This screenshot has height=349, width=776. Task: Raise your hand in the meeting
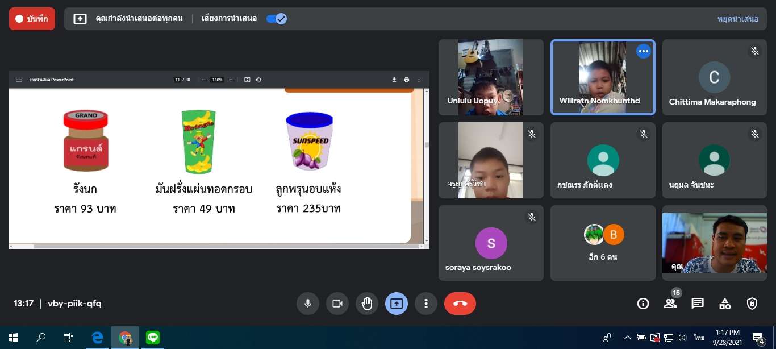(x=367, y=304)
